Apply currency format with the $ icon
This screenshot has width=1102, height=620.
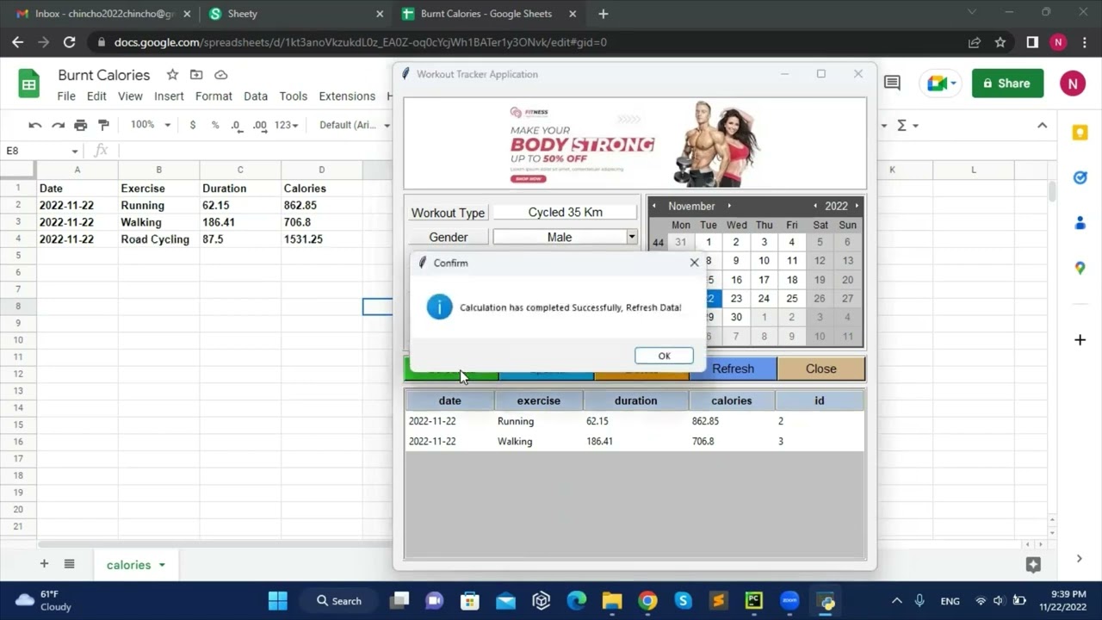[192, 125]
